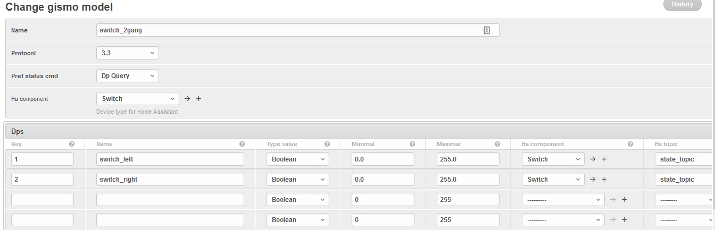Open the Protocol 3.3 dropdown
The height and width of the screenshot is (230, 715).
click(128, 53)
